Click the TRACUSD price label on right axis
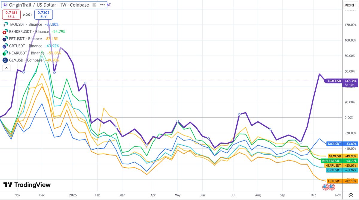The height and width of the screenshot is (200, 359). click(334, 81)
